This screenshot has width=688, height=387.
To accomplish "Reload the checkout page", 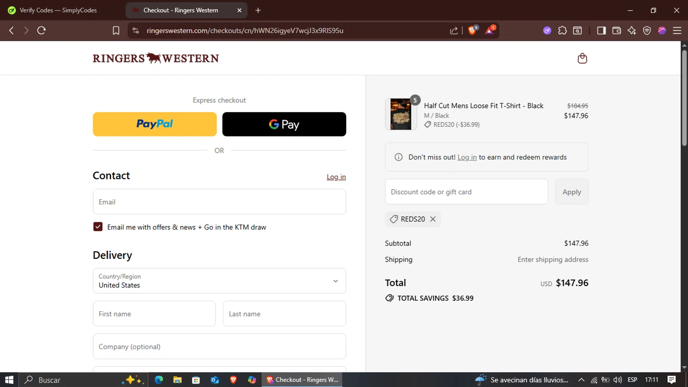I will point(41,30).
